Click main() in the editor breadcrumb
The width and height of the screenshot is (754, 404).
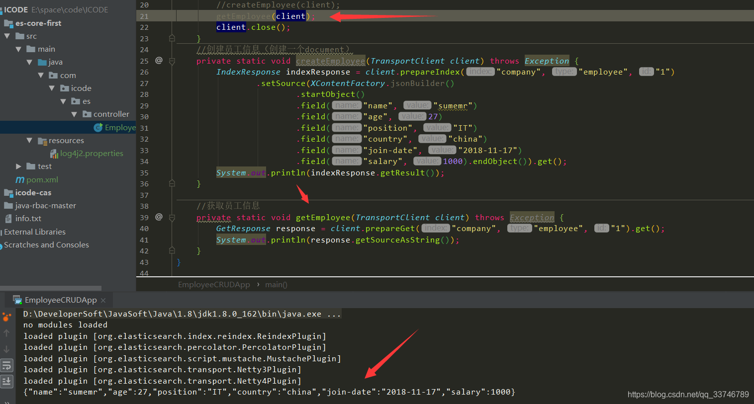click(276, 284)
